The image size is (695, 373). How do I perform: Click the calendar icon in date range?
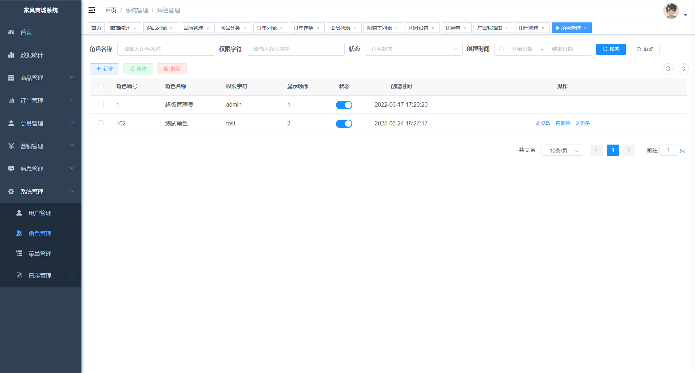click(501, 49)
